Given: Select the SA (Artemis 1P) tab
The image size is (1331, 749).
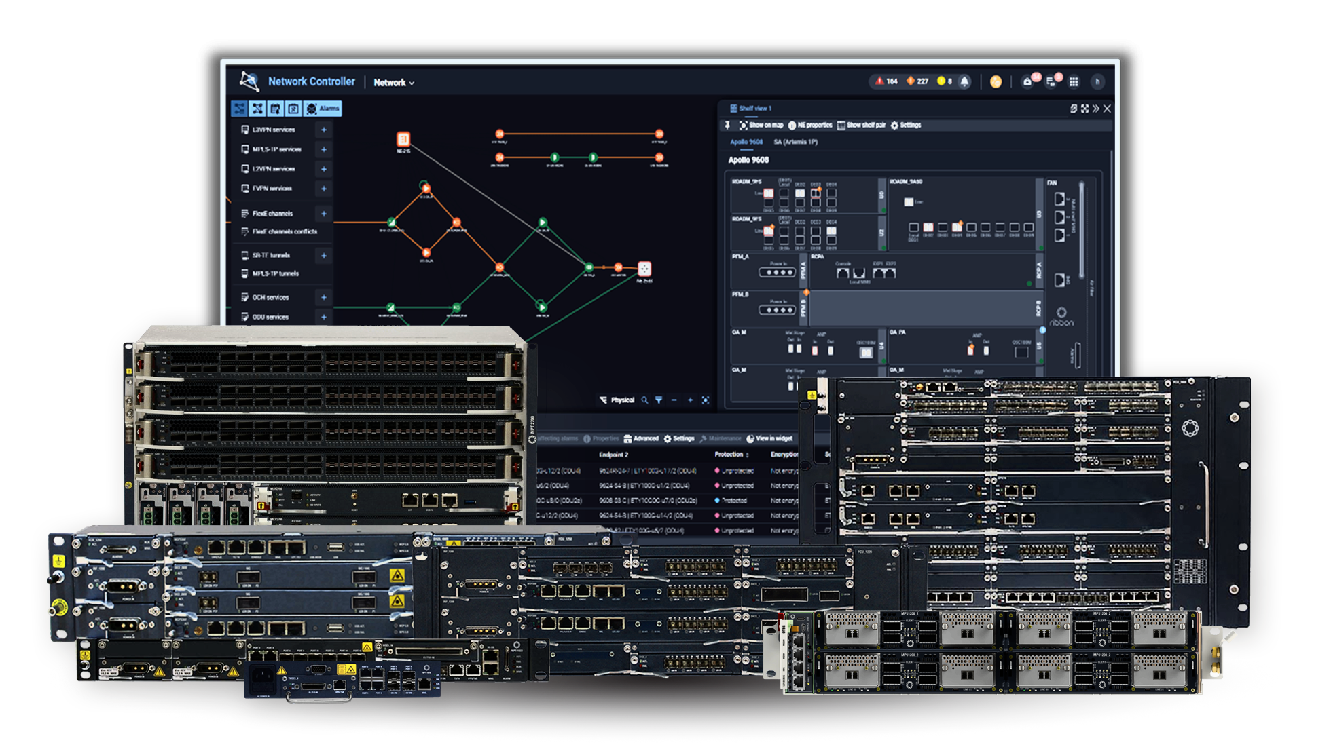Looking at the screenshot, I should [x=796, y=142].
